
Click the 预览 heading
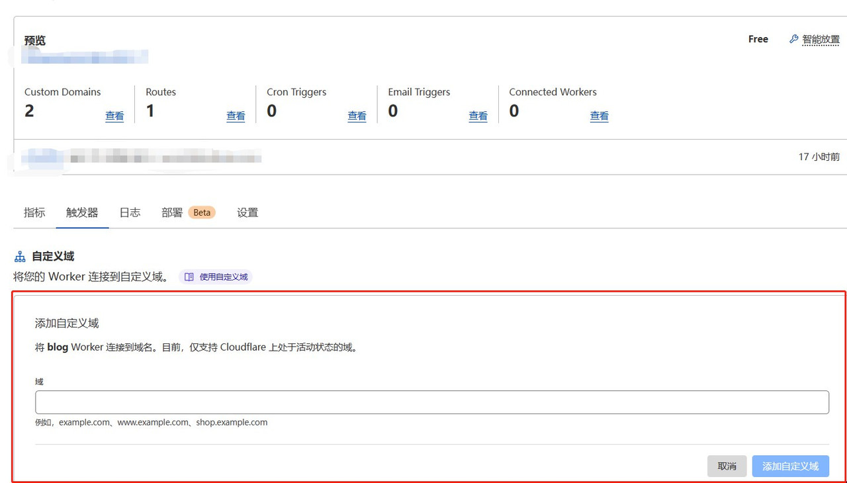pyautogui.click(x=35, y=40)
